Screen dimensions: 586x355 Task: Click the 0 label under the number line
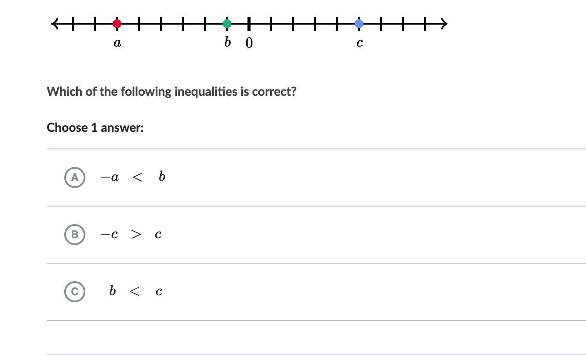pos(249,43)
